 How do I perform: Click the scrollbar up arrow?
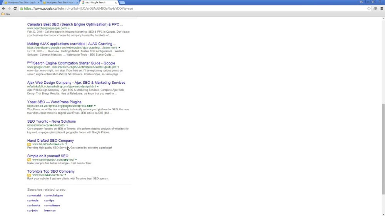click(383, 18)
